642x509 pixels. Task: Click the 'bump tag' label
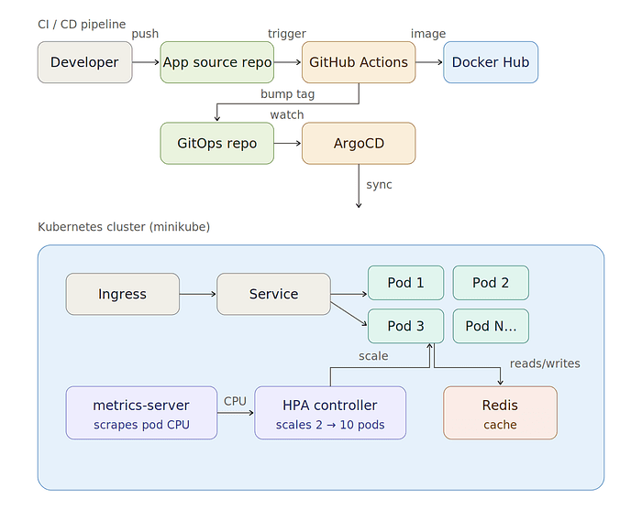pyautogui.click(x=287, y=94)
